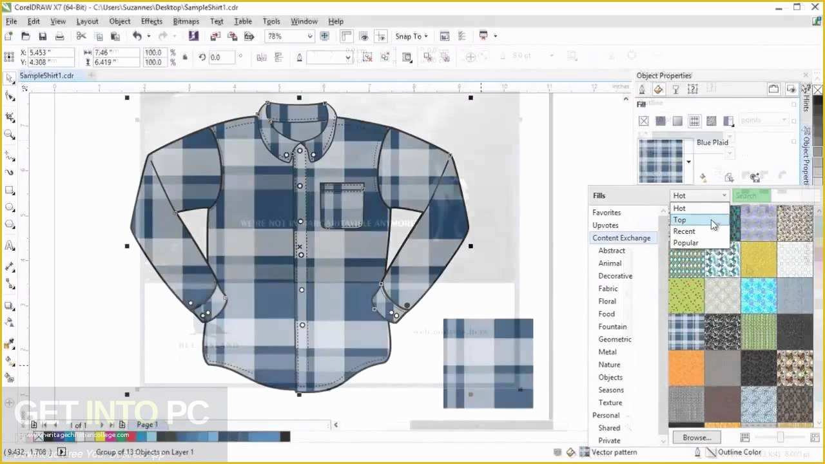Select the Upvotes fill category
Image resolution: width=825 pixels, height=464 pixels.
(x=605, y=226)
